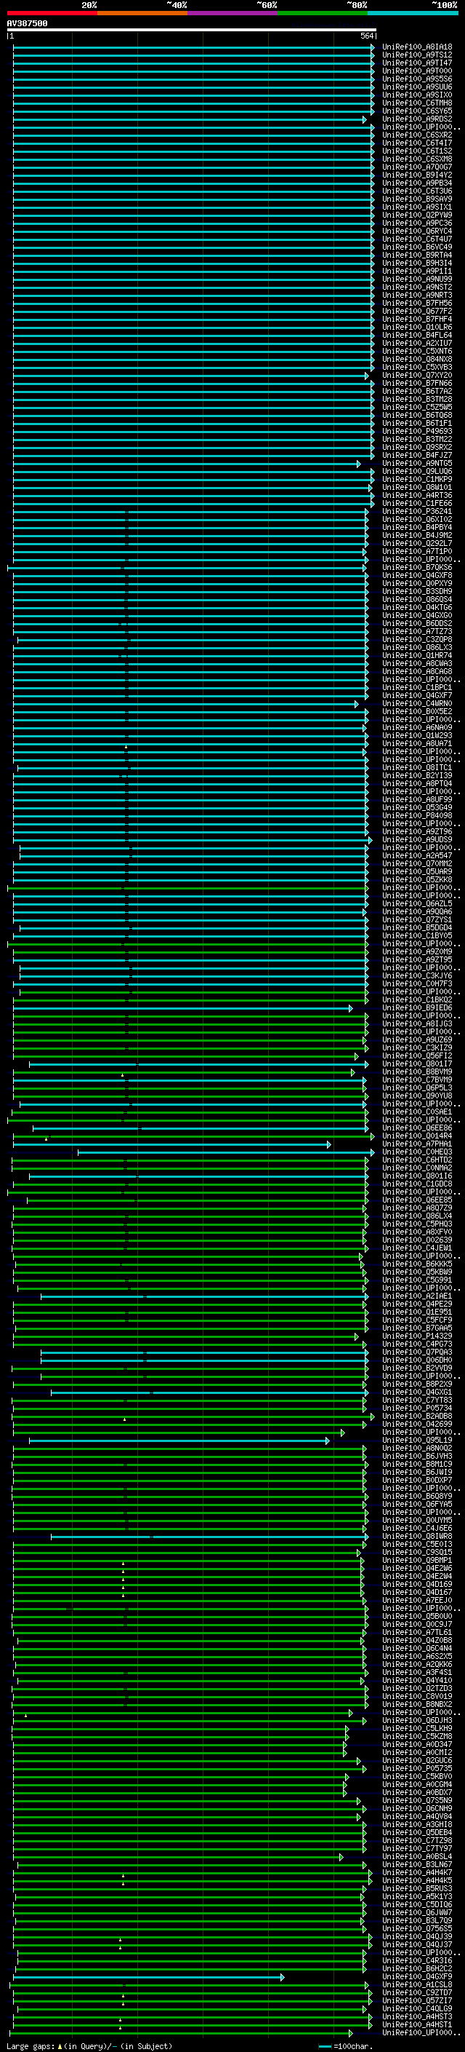Screen dimensions: 465x2052
Task: Click the white query sequence bar
Action: tap(191, 29)
